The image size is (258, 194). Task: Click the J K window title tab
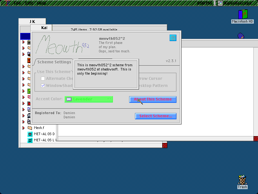(x=32, y=21)
